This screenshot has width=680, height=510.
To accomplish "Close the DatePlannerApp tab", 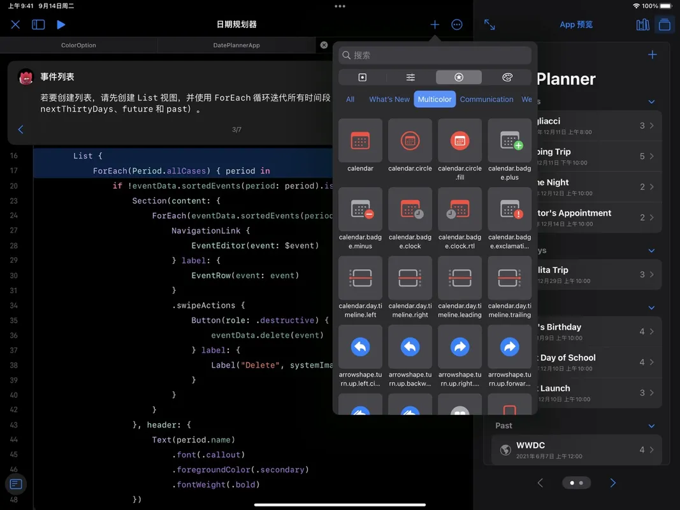I will coord(324,45).
